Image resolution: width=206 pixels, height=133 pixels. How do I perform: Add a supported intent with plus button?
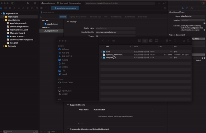79,123
